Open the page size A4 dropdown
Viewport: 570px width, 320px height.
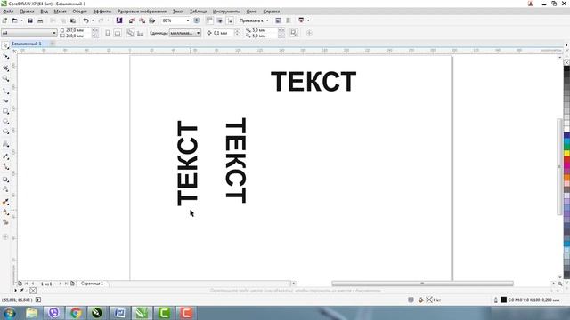coord(54,33)
